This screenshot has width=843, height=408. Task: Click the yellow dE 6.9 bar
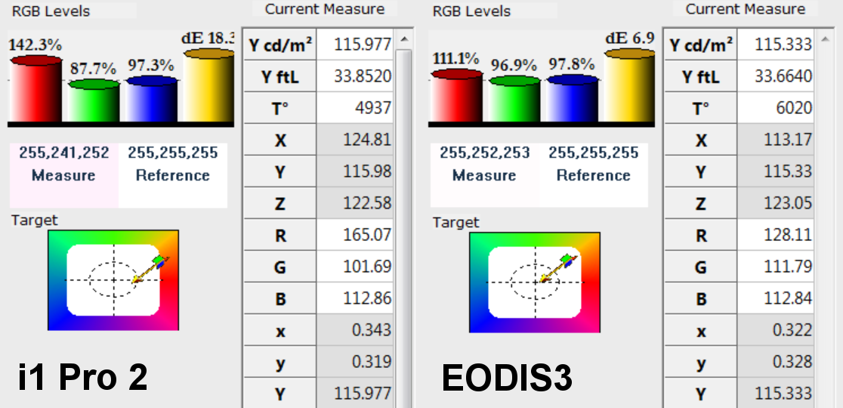pyautogui.click(x=629, y=85)
